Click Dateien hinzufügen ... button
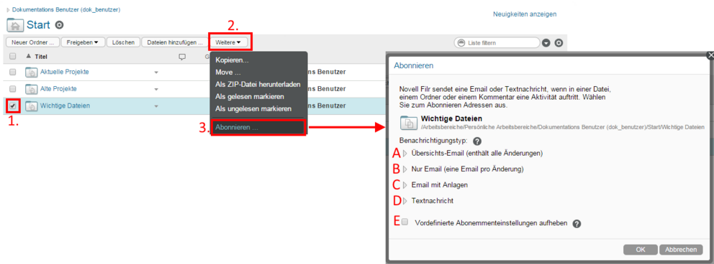This screenshot has height=264, width=714. pos(175,42)
